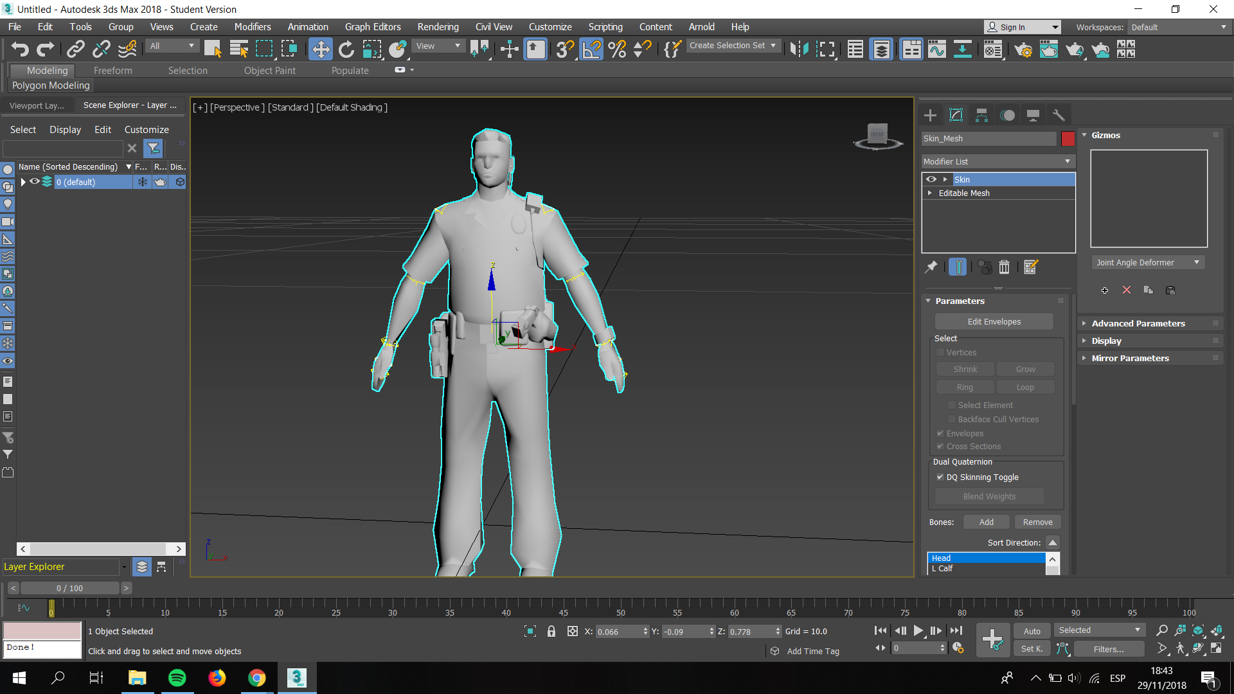Switch to the Freeform ribbon tab

112,71
